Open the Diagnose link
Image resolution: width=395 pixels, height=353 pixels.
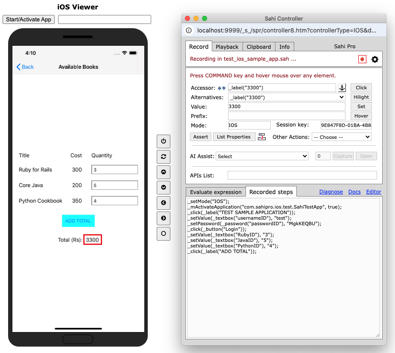pos(331,192)
